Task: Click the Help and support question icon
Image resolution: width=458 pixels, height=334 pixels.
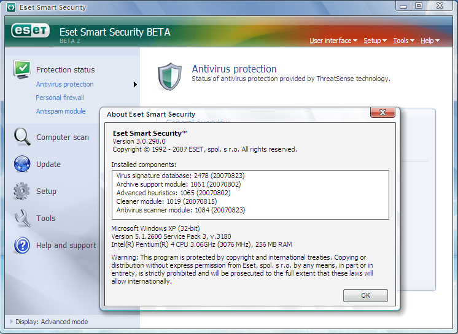Action: tap(22, 245)
